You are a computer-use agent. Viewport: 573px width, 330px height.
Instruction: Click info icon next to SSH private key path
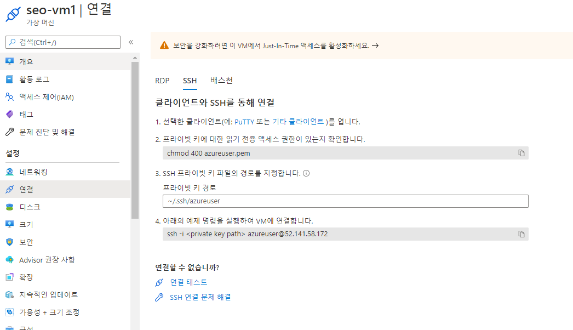306,173
